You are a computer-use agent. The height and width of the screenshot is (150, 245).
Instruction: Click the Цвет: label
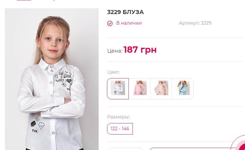(x=113, y=72)
